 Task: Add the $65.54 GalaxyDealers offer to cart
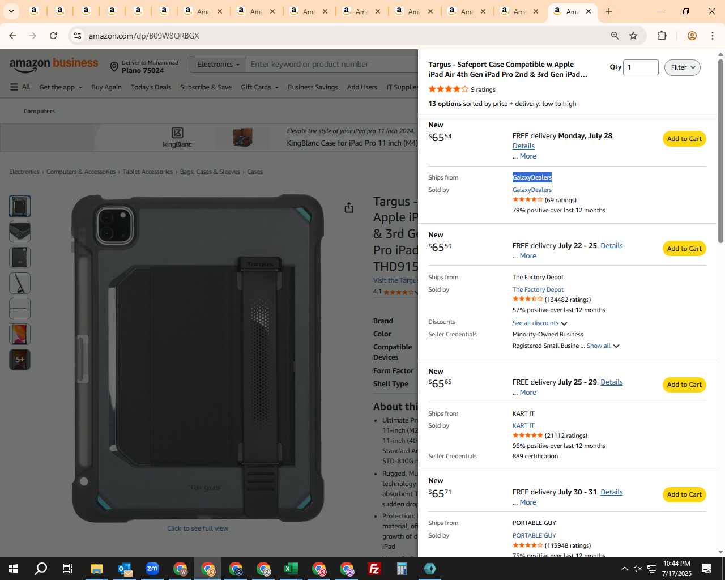coord(684,139)
